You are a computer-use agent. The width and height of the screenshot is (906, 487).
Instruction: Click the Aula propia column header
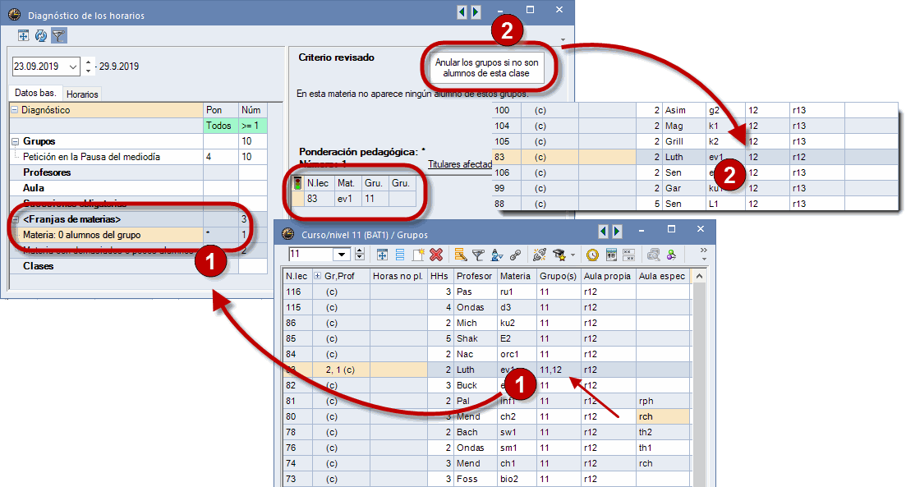pyautogui.click(x=607, y=276)
